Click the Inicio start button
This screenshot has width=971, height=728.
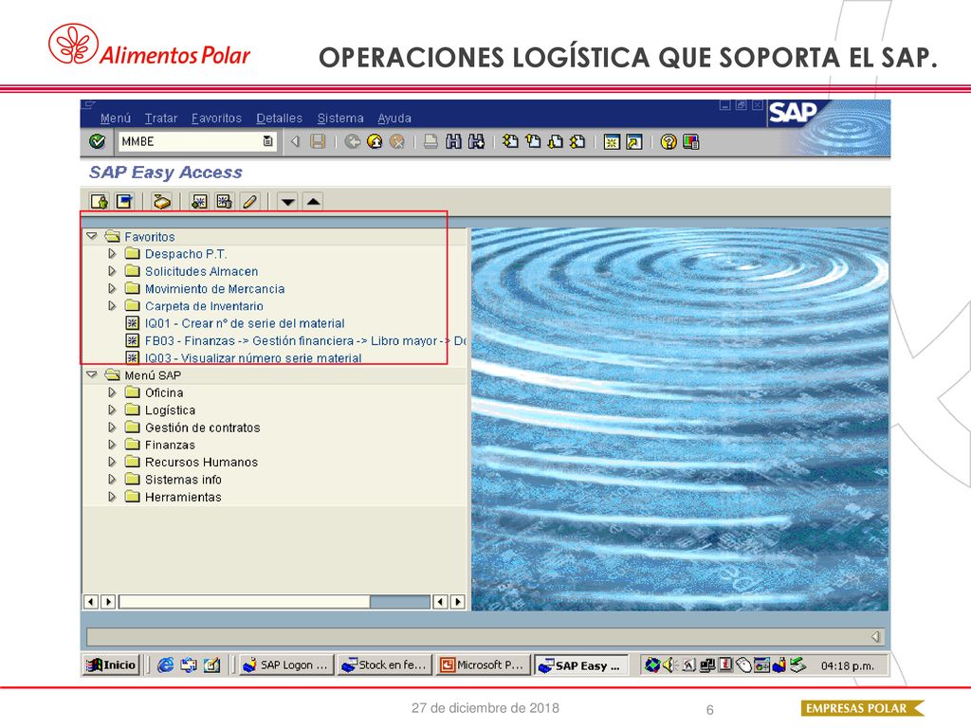(x=112, y=664)
